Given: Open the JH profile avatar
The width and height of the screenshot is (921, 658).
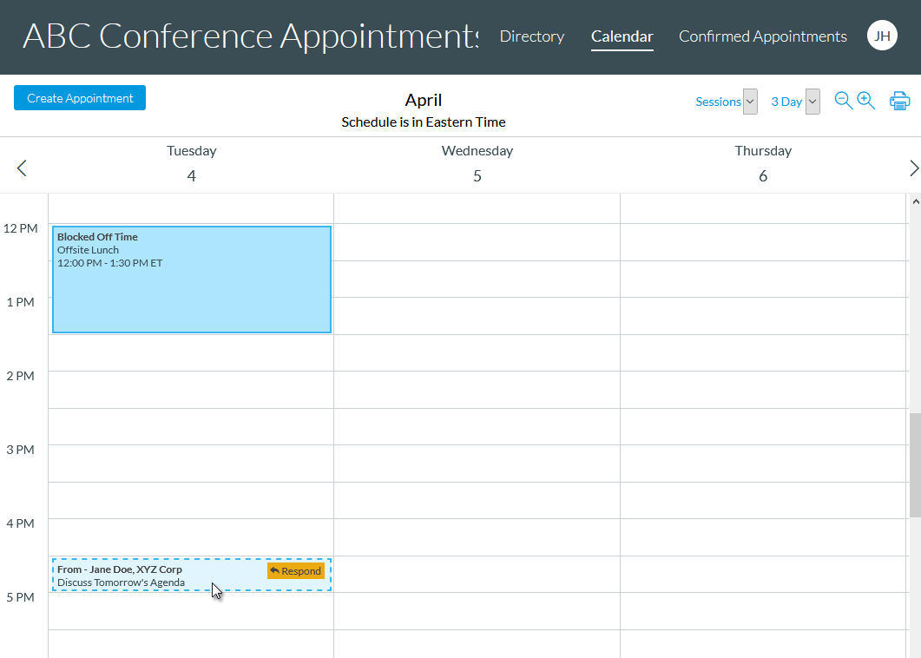Looking at the screenshot, I should (882, 36).
